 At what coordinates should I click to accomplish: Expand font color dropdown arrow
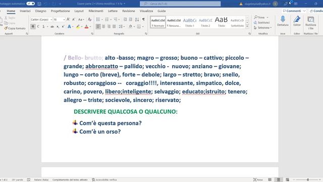point(90,27)
